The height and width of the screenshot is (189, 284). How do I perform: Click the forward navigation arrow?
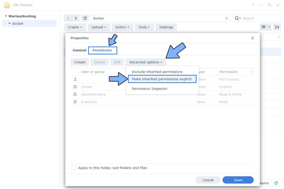coord(75,18)
